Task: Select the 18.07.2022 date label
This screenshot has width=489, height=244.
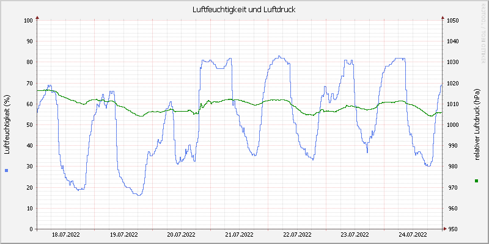Action: click(x=66, y=235)
